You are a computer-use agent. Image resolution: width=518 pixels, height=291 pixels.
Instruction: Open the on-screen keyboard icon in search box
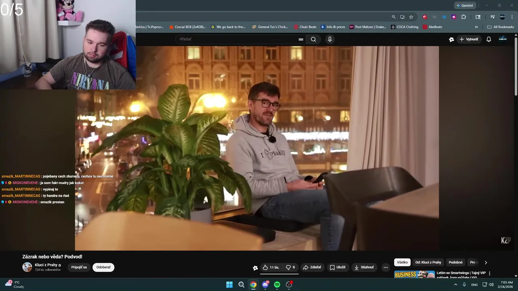(x=301, y=39)
